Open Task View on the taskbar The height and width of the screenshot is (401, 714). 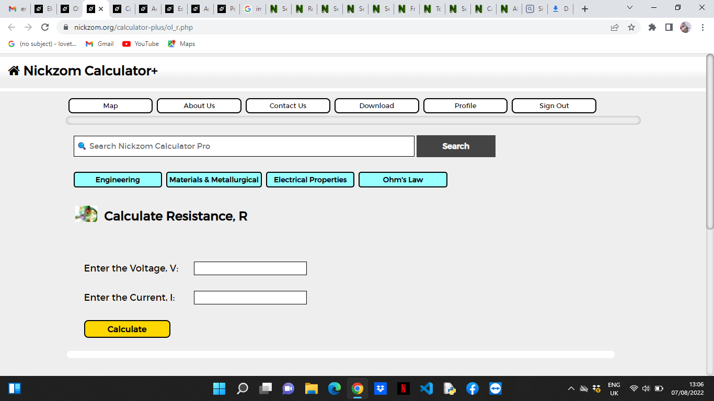(266, 388)
